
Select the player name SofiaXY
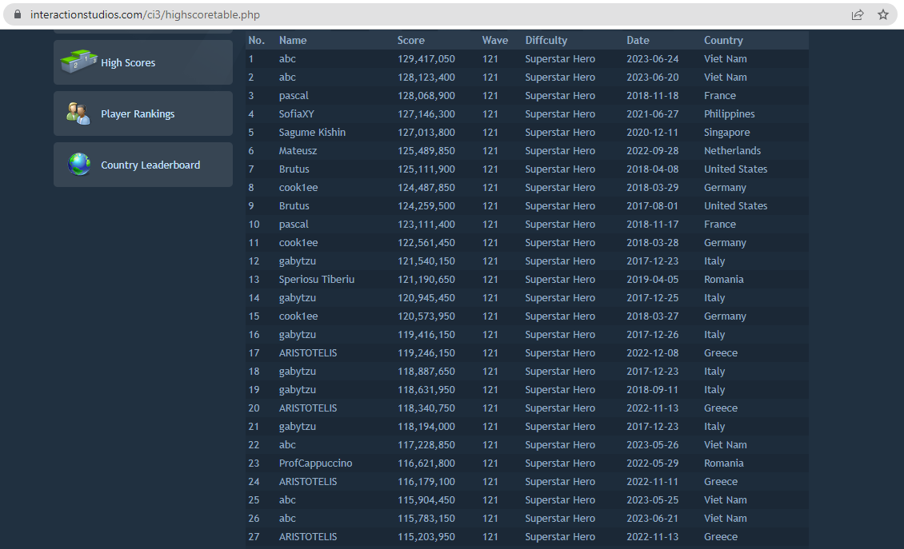click(x=298, y=114)
